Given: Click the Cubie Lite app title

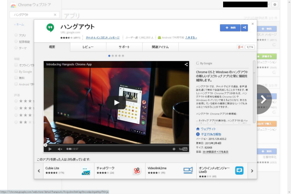Looking at the screenshot, I should [52, 168].
